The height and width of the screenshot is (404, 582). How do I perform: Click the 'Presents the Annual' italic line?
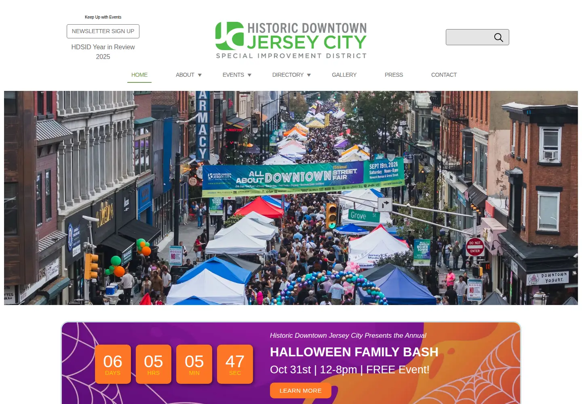(x=348, y=335)
